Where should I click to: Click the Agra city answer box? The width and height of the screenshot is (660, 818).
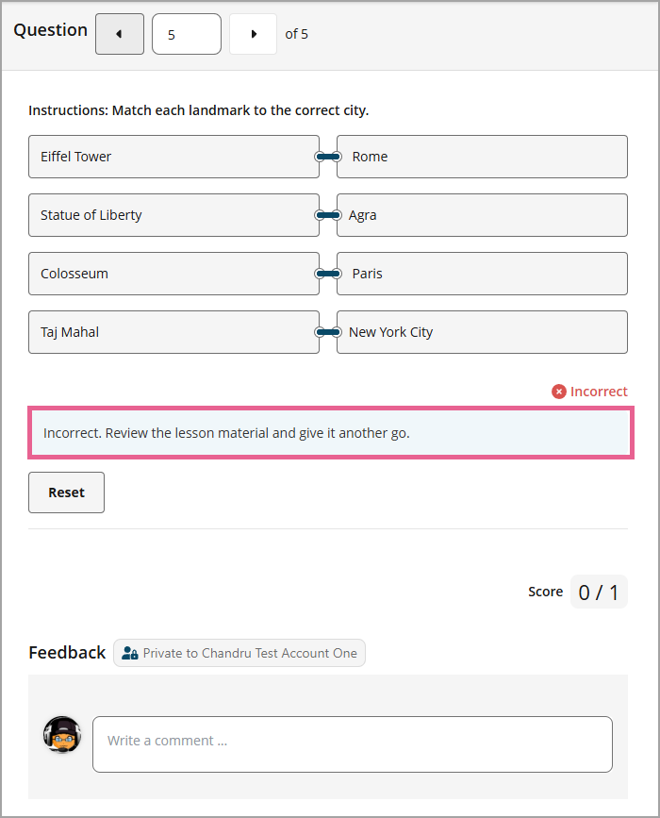[x=482, y=215]
